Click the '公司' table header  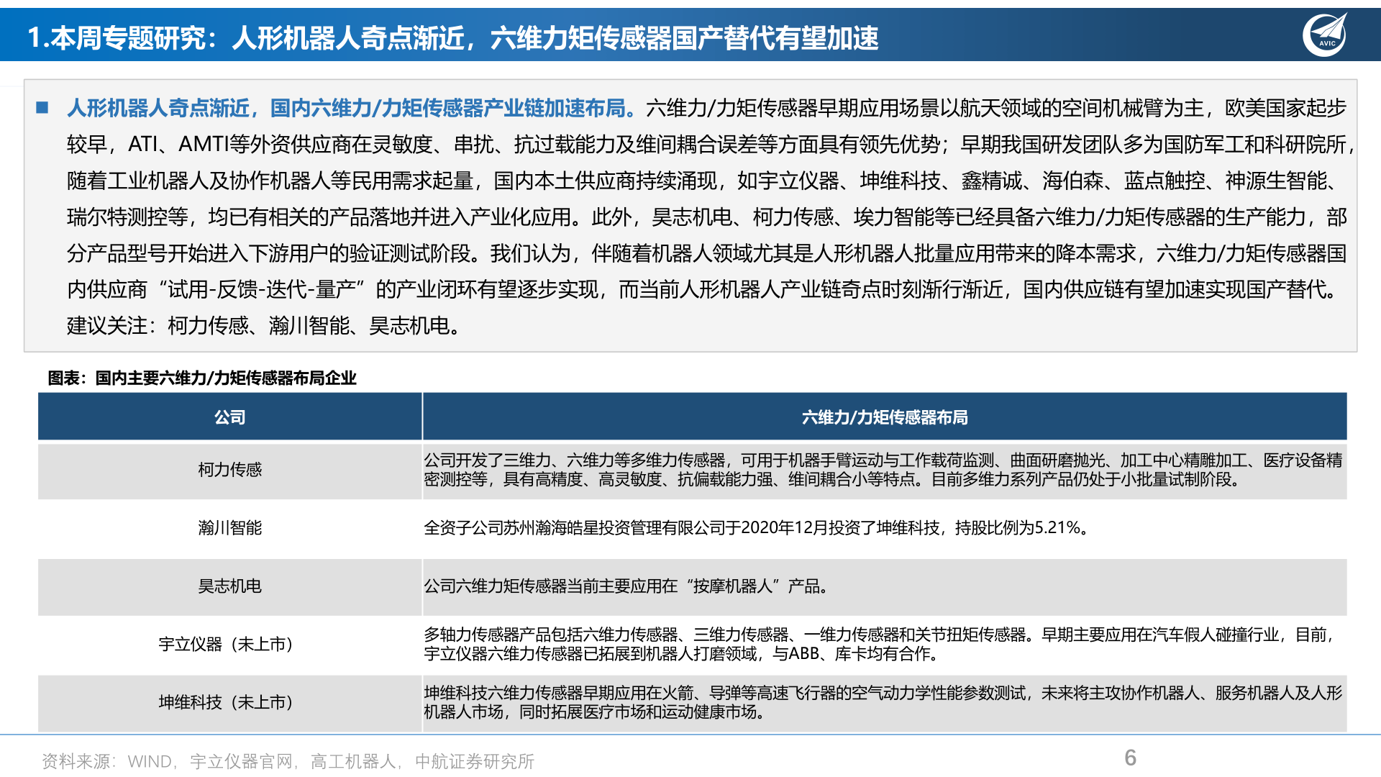[230, 417]
